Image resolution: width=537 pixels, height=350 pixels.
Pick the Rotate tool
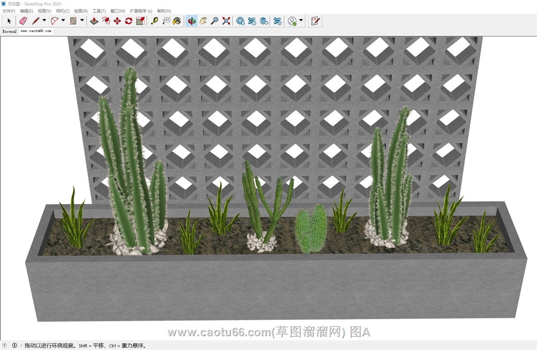[129, 21]
